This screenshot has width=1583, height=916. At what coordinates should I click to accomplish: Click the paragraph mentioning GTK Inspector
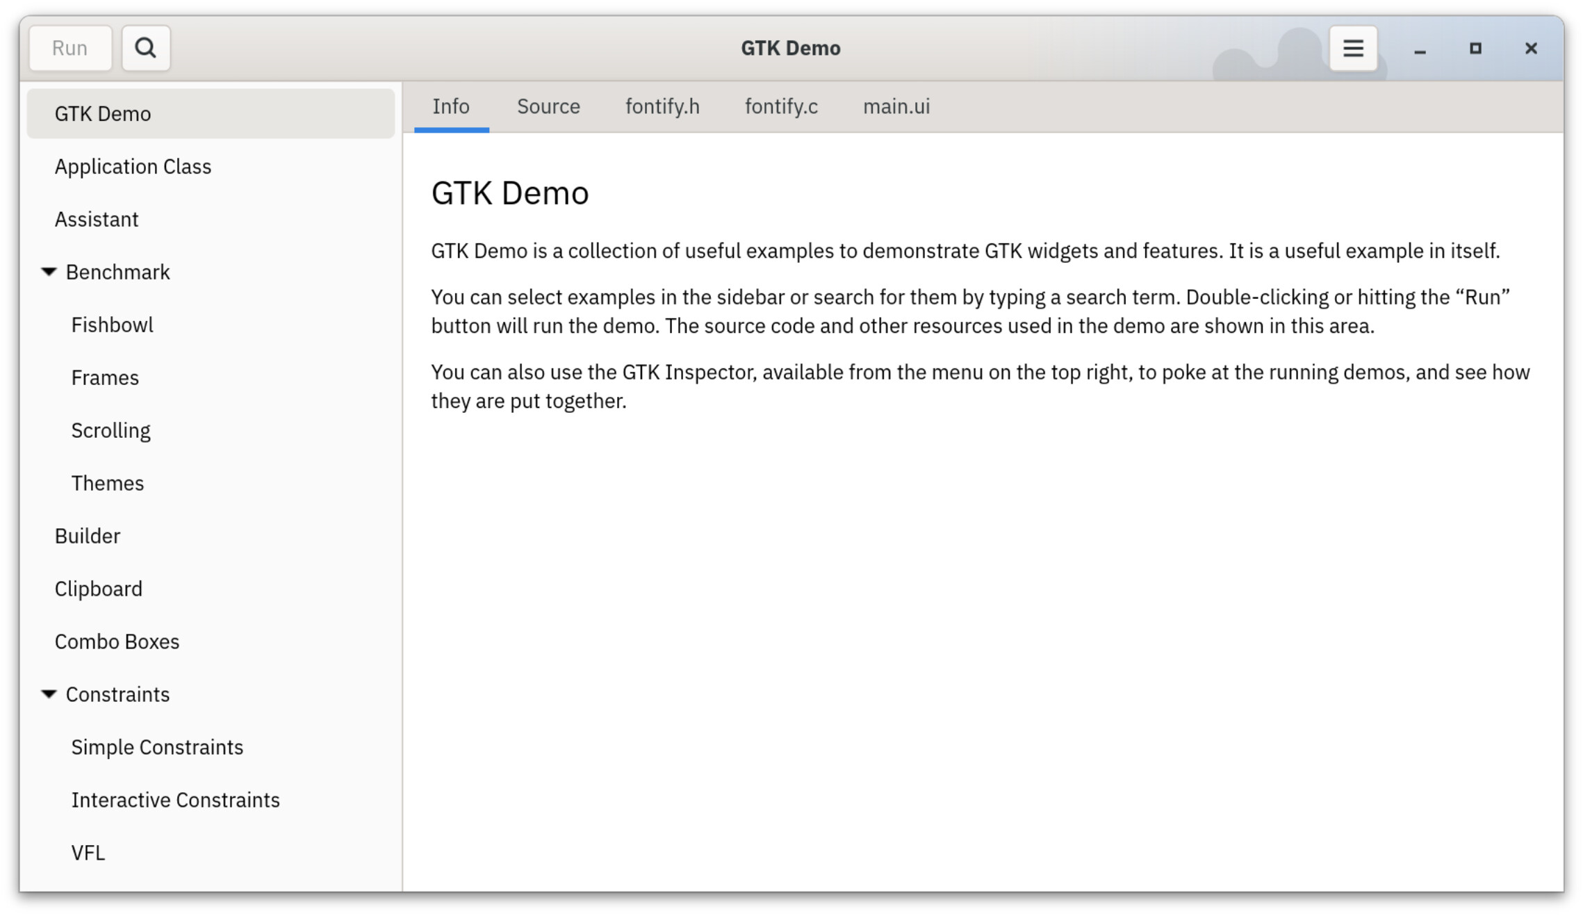coord(980,386)
